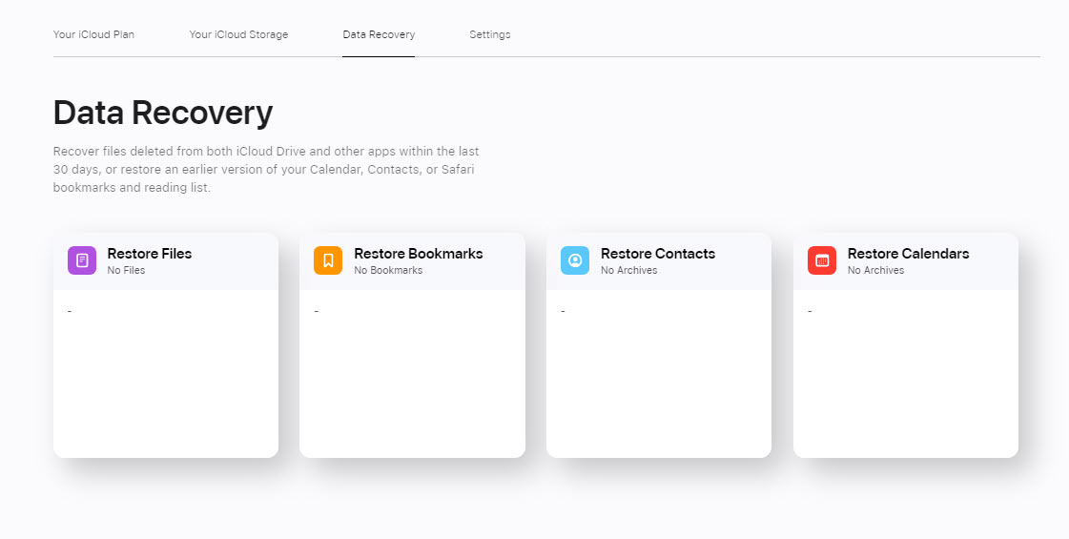Viewport: 1069px width, 539px height.
Task: Click the orange Restore Bookmarks icon
Action: [x=328, y=260]
